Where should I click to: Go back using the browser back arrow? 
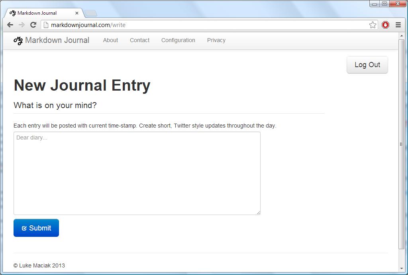point(10,25)
